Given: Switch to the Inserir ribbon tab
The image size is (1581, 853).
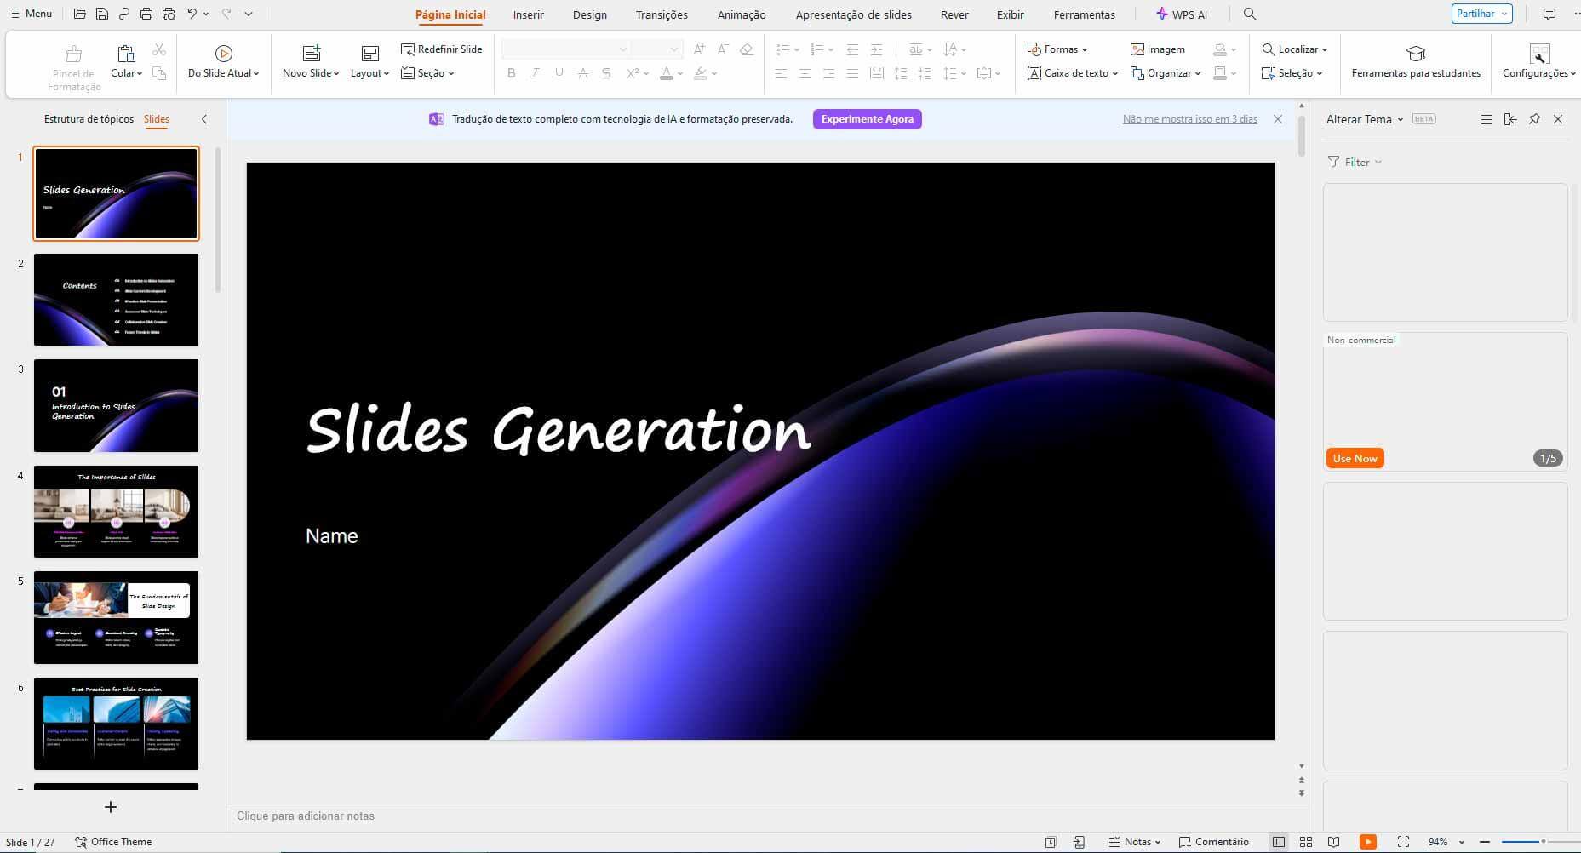Looking at the screenshot, I should click(x=528, y=14).
